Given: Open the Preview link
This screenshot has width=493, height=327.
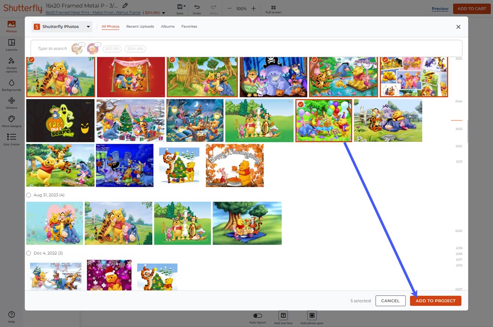Looking at the screenshot, I should [x=440, y=9].
